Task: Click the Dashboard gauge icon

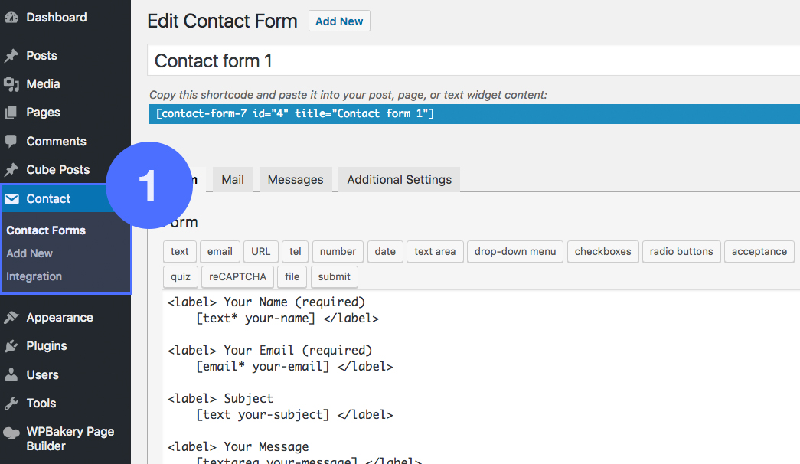Action: click(11, 18)
